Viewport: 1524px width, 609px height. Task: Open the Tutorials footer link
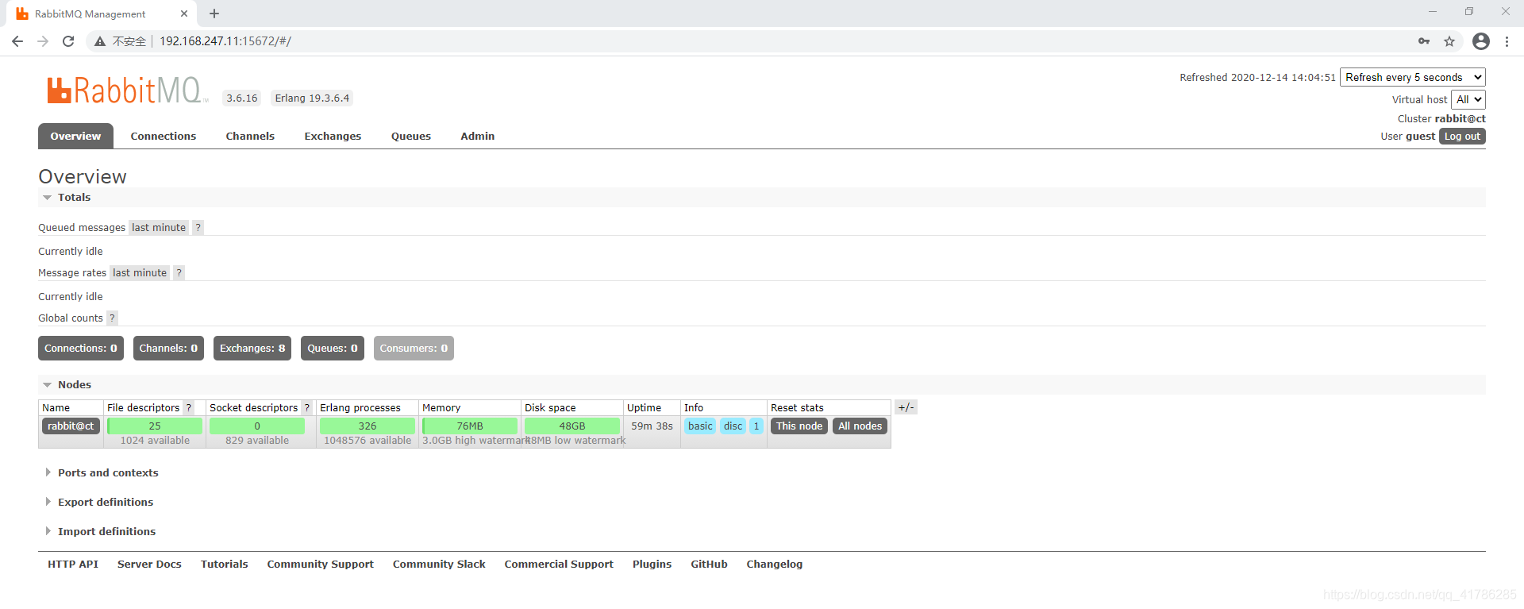coord(224,565)
